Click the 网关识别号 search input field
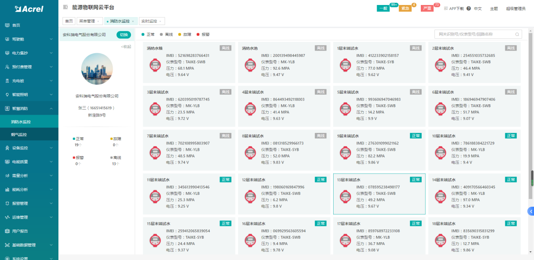Image resolution: width=534 pixels, height=260 pixels. pos(475,34)
